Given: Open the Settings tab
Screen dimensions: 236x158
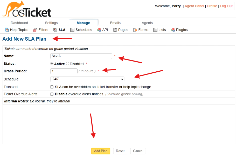Looking at the screenshot, I should [x=51, y=23].
